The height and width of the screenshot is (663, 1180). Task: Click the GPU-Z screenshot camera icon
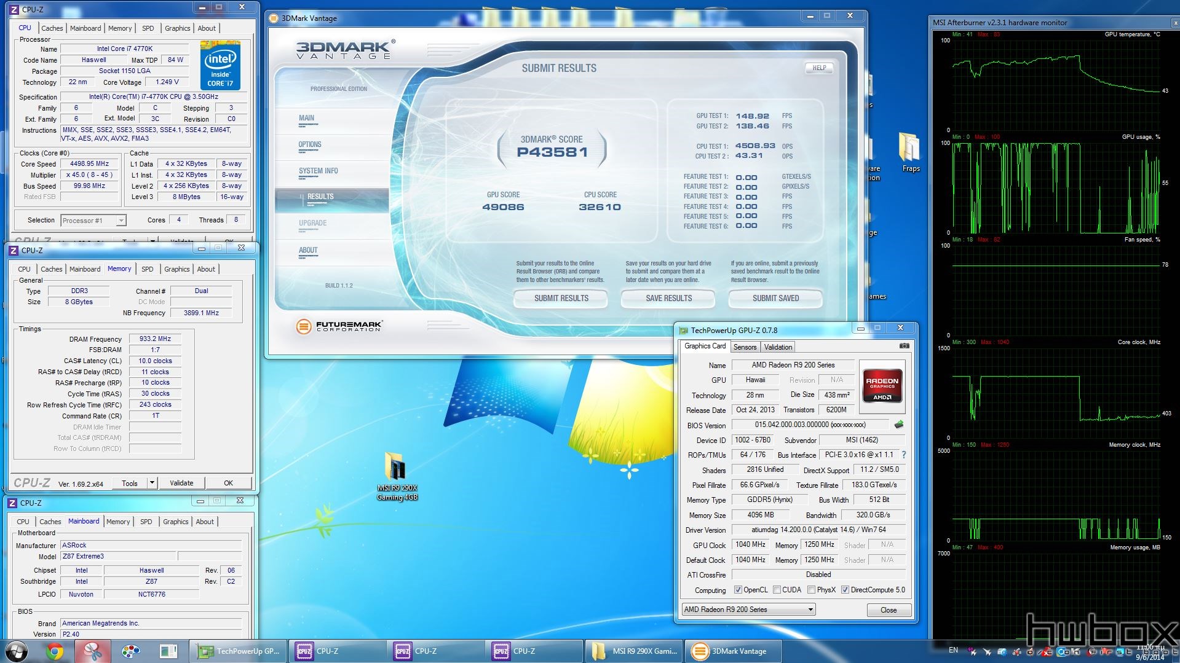[904, 346]
